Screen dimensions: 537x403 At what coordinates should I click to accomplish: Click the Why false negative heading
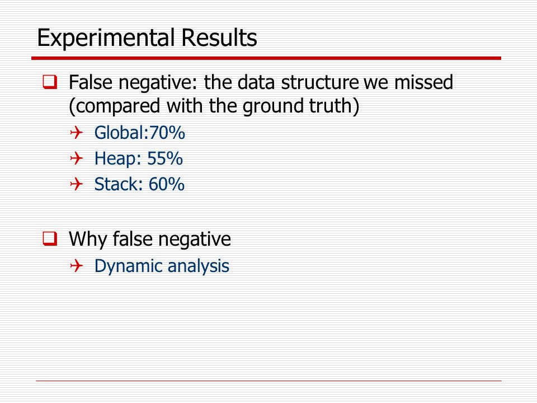click(x=150, y=239)
